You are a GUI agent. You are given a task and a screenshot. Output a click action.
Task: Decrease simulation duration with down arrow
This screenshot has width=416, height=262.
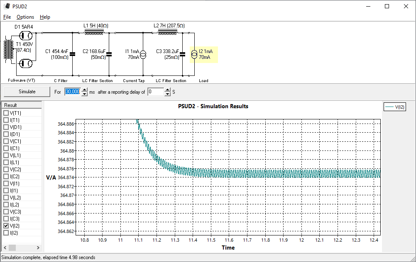(x=84, y=94)
